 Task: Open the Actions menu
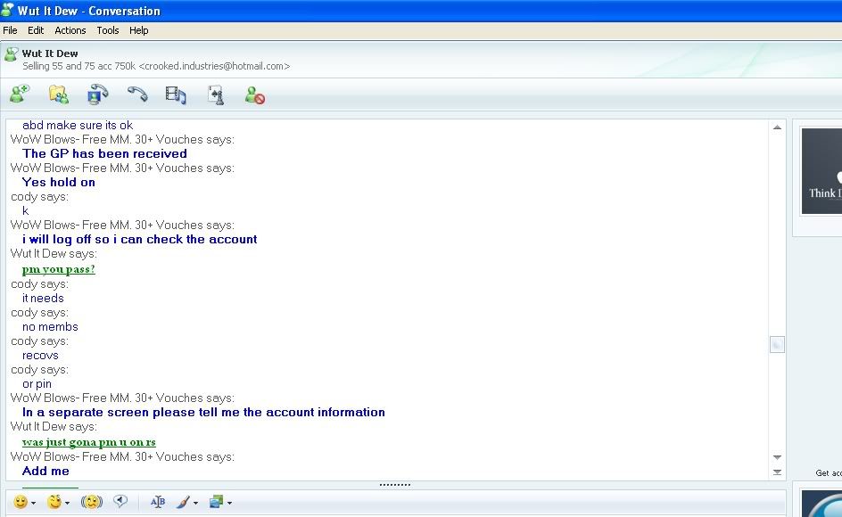click(x=70, y=30)
